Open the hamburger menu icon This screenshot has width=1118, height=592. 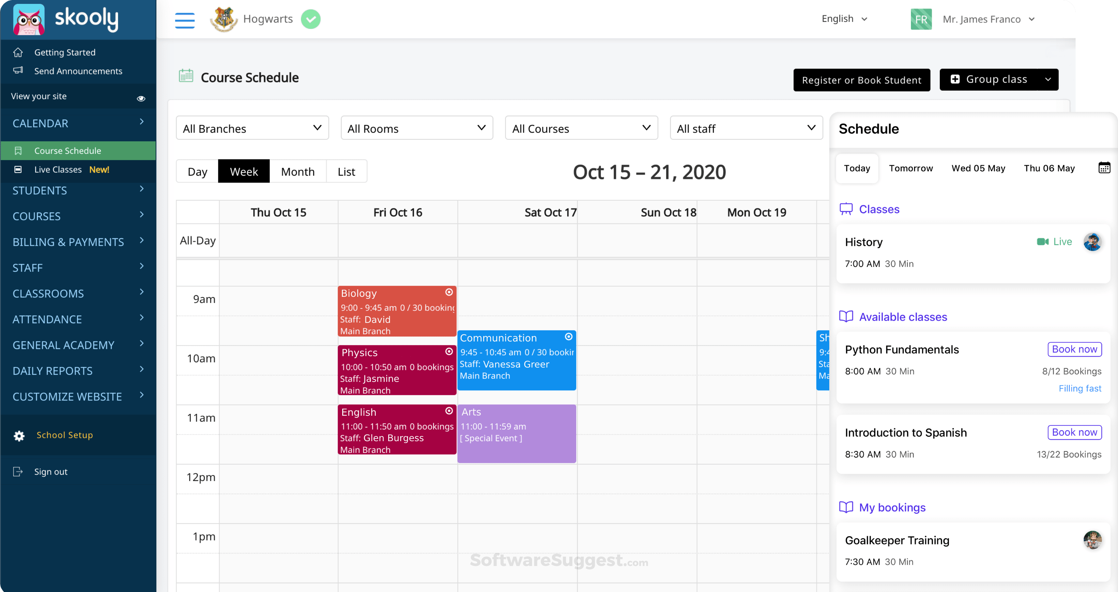click(x=184, y=20)
